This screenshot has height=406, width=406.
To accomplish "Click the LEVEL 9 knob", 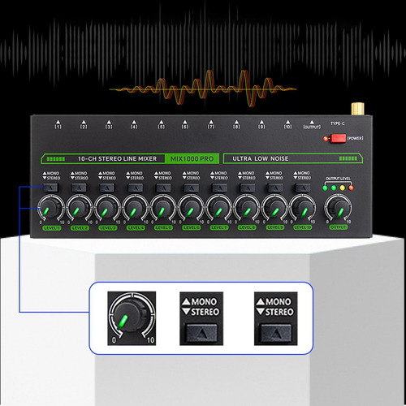I will pos(275,208).
